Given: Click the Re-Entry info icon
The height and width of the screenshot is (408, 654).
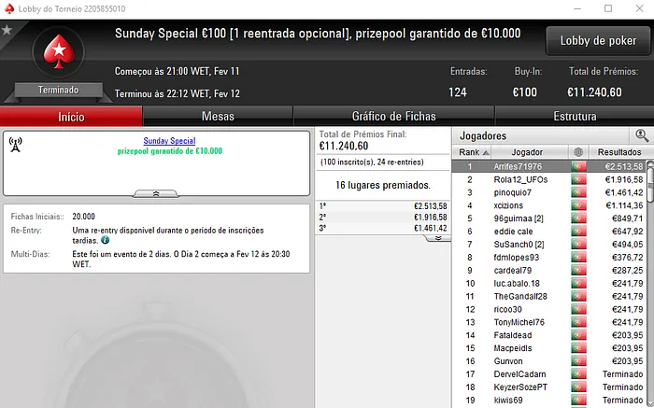Looking at the screenshot, I should pos(105,240).
